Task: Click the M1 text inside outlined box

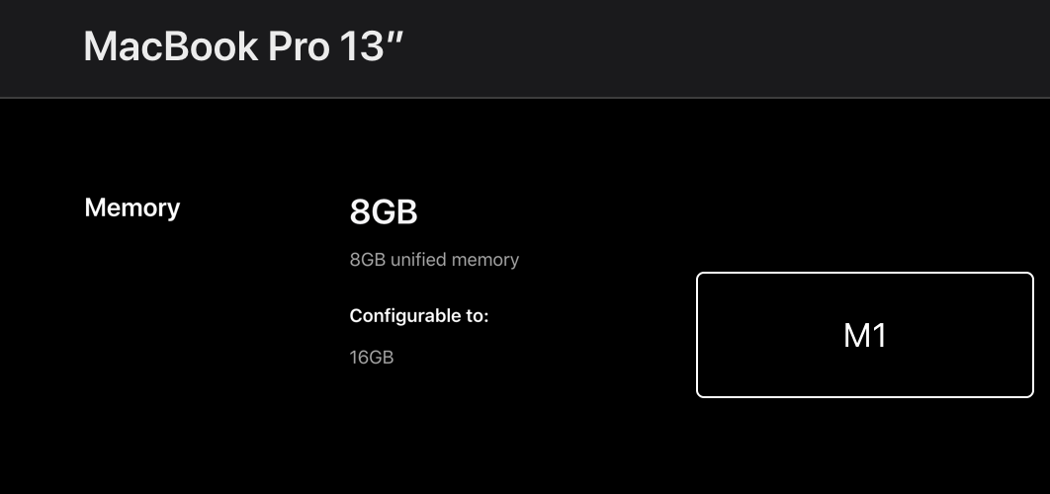Action: pyautogui.click(x=864, y=335)
